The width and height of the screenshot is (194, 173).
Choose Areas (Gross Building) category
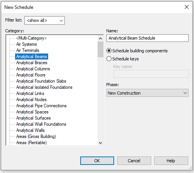pyautogui.click(x=36, y=136)
